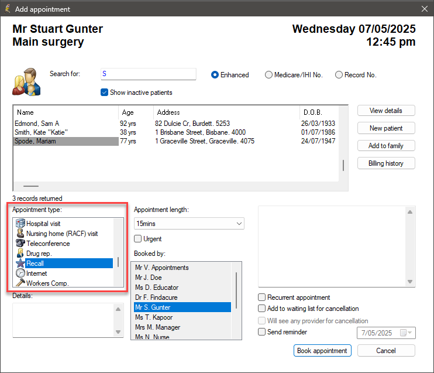Tick the Send reminder checkbox
Screen dimensions: 434x373
pos(261,331)
